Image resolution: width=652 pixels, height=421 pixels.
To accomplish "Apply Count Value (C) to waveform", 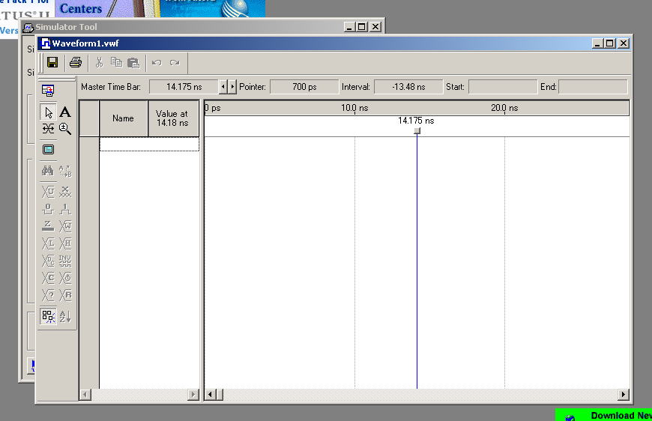I will click(x=48, y=278).
